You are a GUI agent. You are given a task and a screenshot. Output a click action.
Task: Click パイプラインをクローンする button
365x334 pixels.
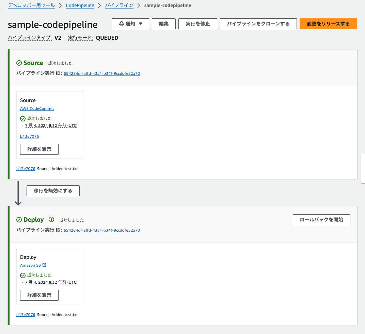tap(258, 24)
